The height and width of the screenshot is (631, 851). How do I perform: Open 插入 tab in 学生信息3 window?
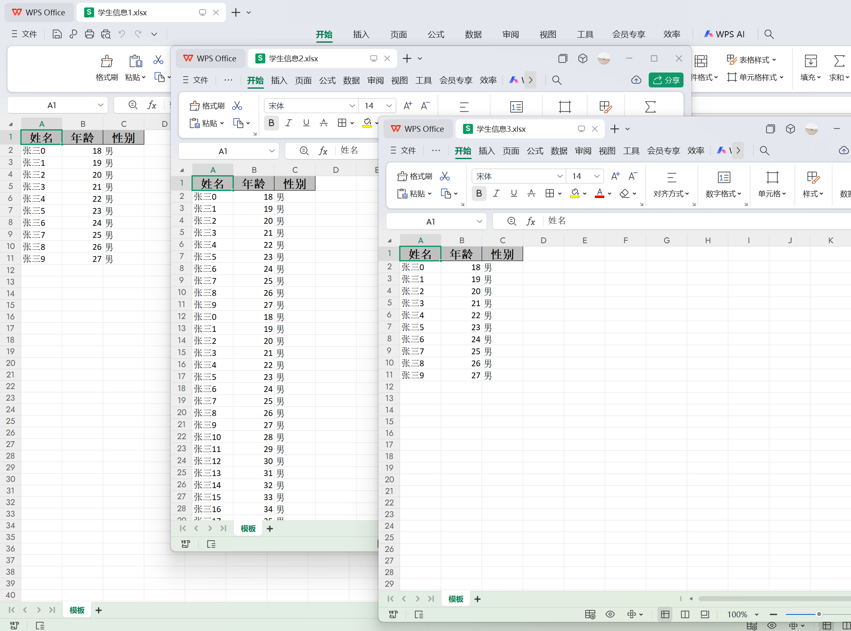pos(487,151)
